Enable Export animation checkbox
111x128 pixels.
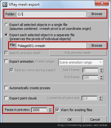tap(6, 61)
